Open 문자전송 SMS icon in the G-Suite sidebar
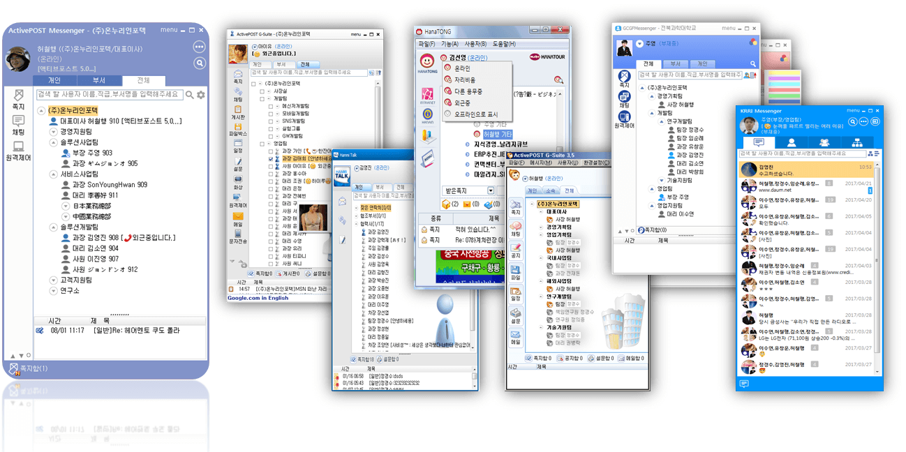This screenshot has width=906, height=452. (238, 237)
